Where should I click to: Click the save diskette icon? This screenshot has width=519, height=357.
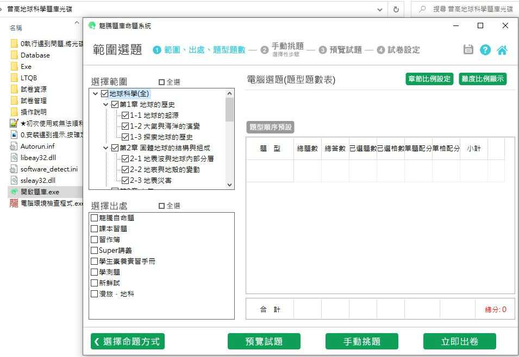[468, 49]
